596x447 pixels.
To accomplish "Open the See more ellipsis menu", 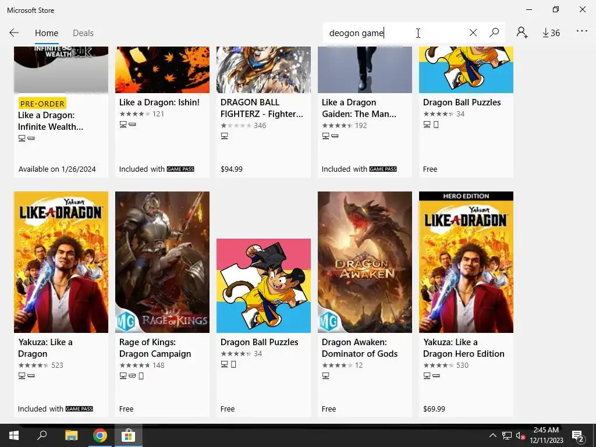I will tap(582, 31).
